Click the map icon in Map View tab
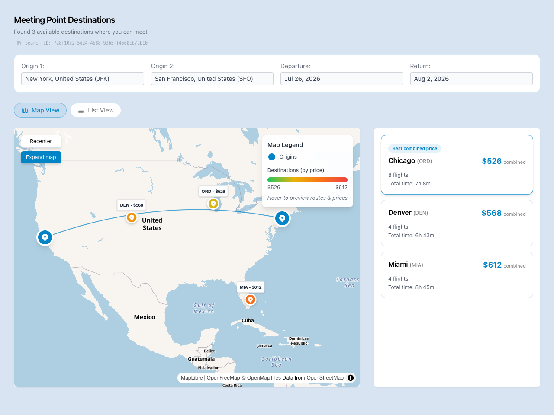 click(25, 111)
